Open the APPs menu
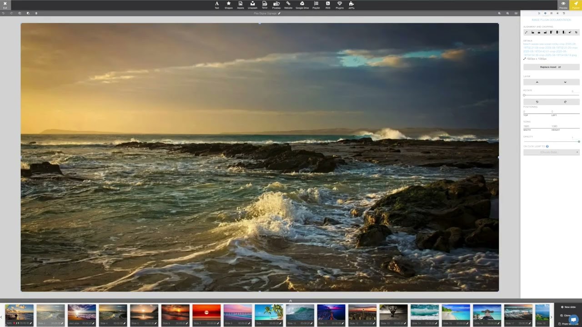This screenshot has width=582, height=327. click(351, 5)
